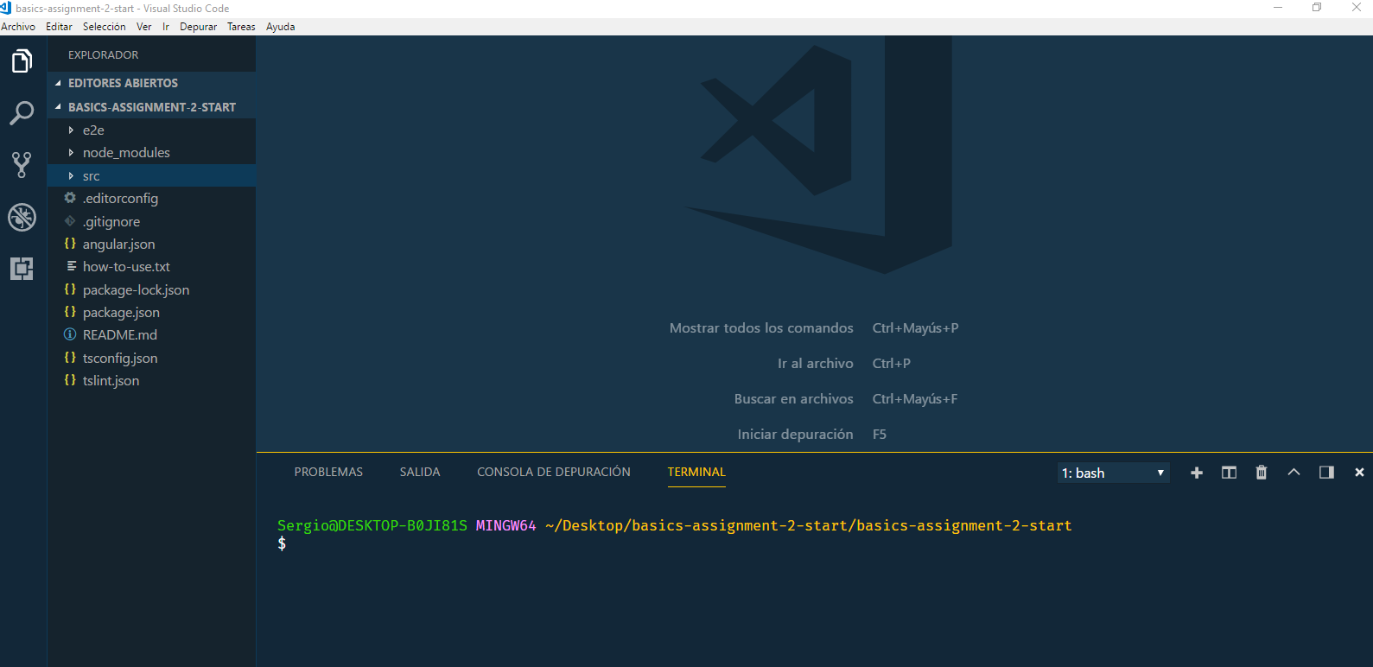Split the terminal panel
Screen dimensions: 1373x667
click(x=1229, y=473)
